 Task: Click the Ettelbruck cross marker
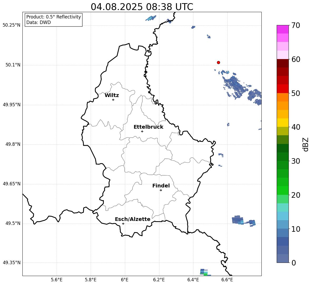[142, 131]
